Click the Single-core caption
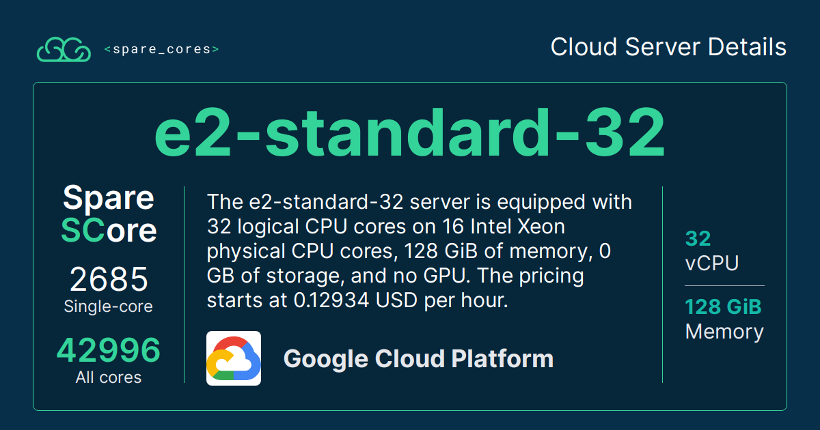The image size is (820, 430). pos(109,306)
